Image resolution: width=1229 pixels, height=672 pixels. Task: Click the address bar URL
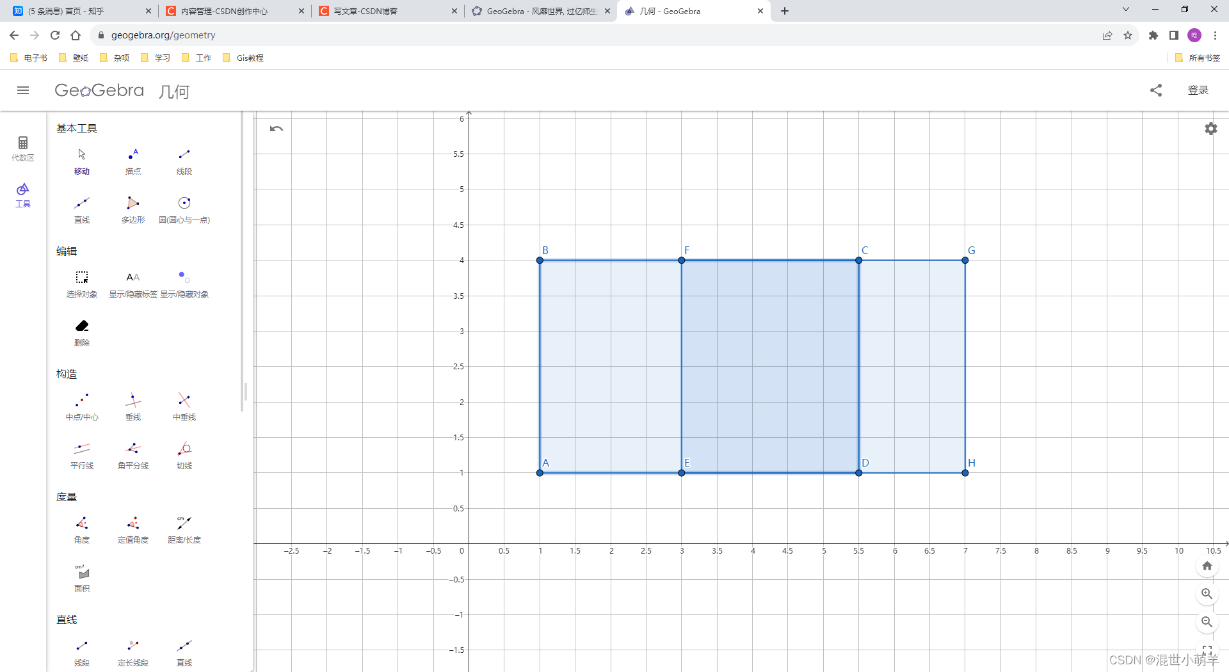[163, 35]
